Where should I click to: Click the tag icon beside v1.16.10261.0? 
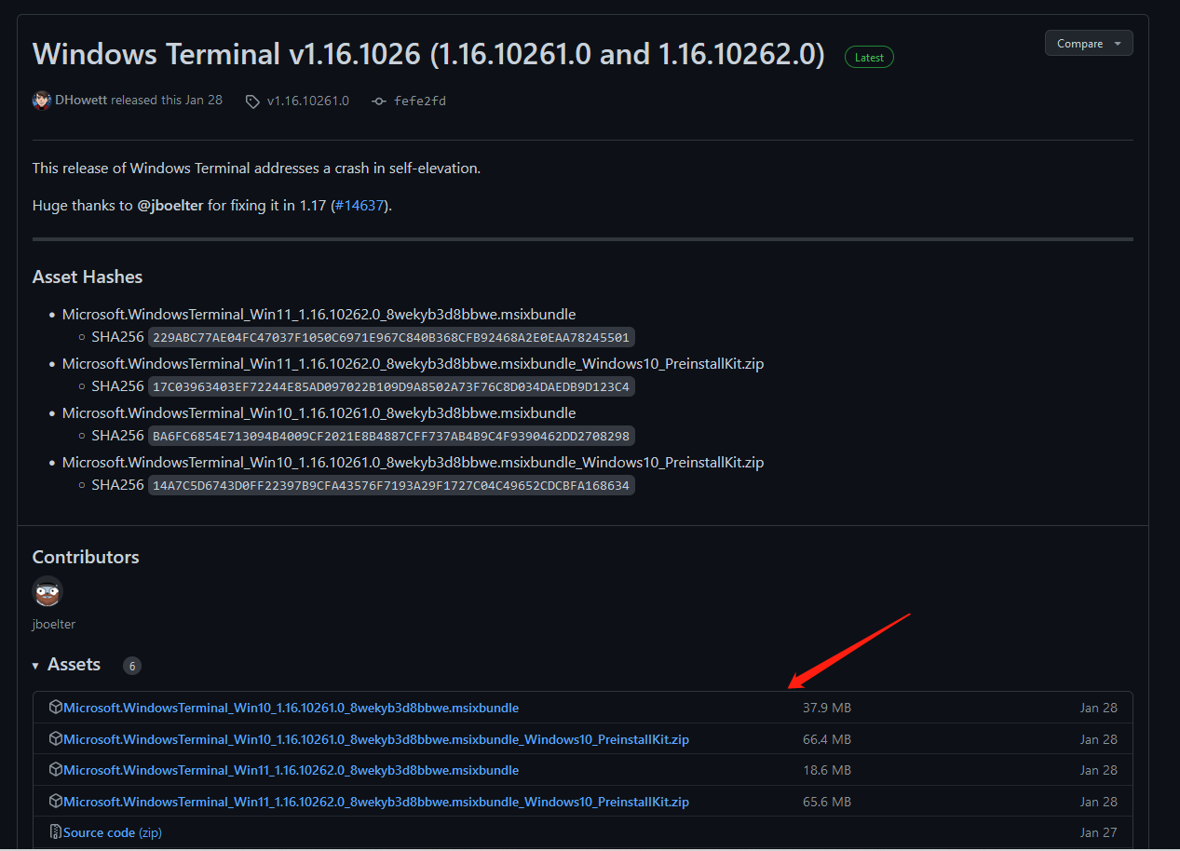252,101
